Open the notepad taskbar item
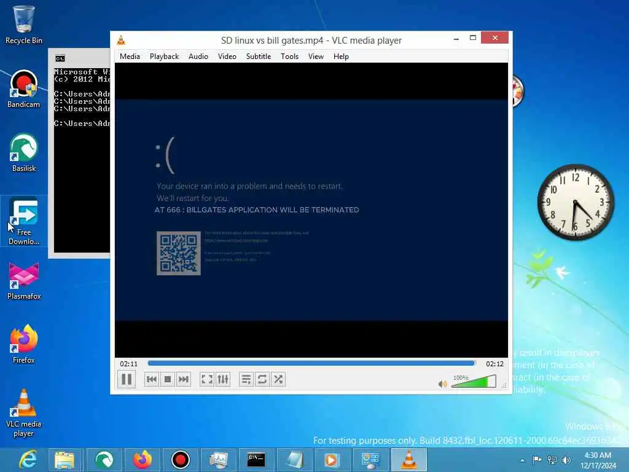Image resolution: width=629 pixels, height=472 pixels. tap(294, 460)
